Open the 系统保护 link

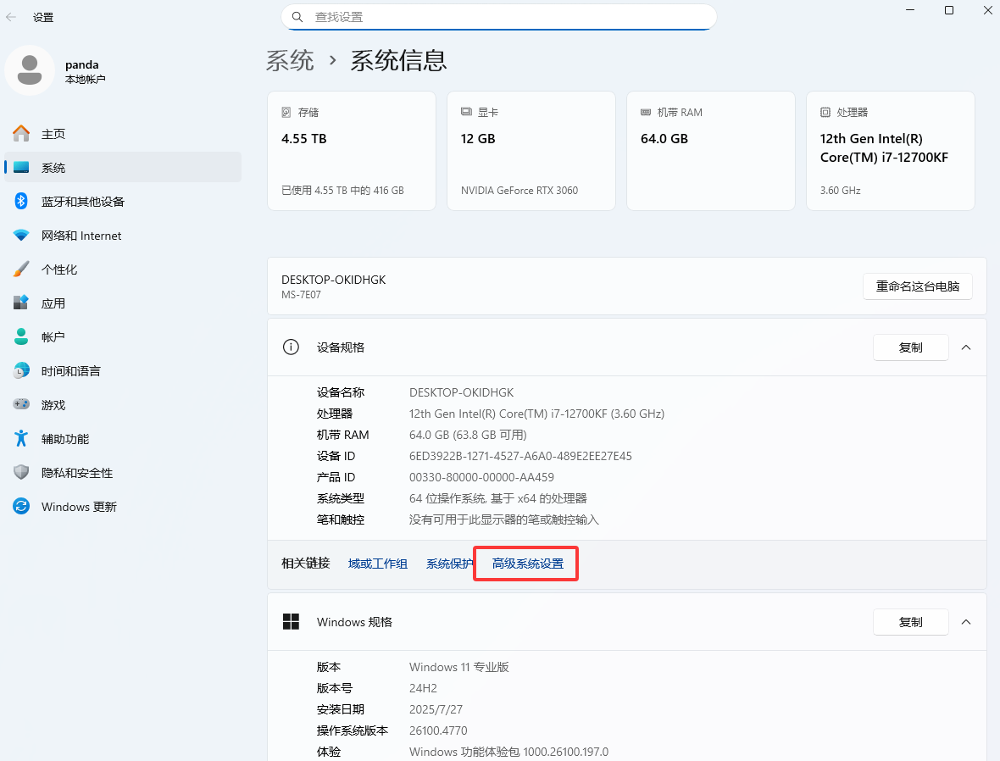click(x=450, y=564)
